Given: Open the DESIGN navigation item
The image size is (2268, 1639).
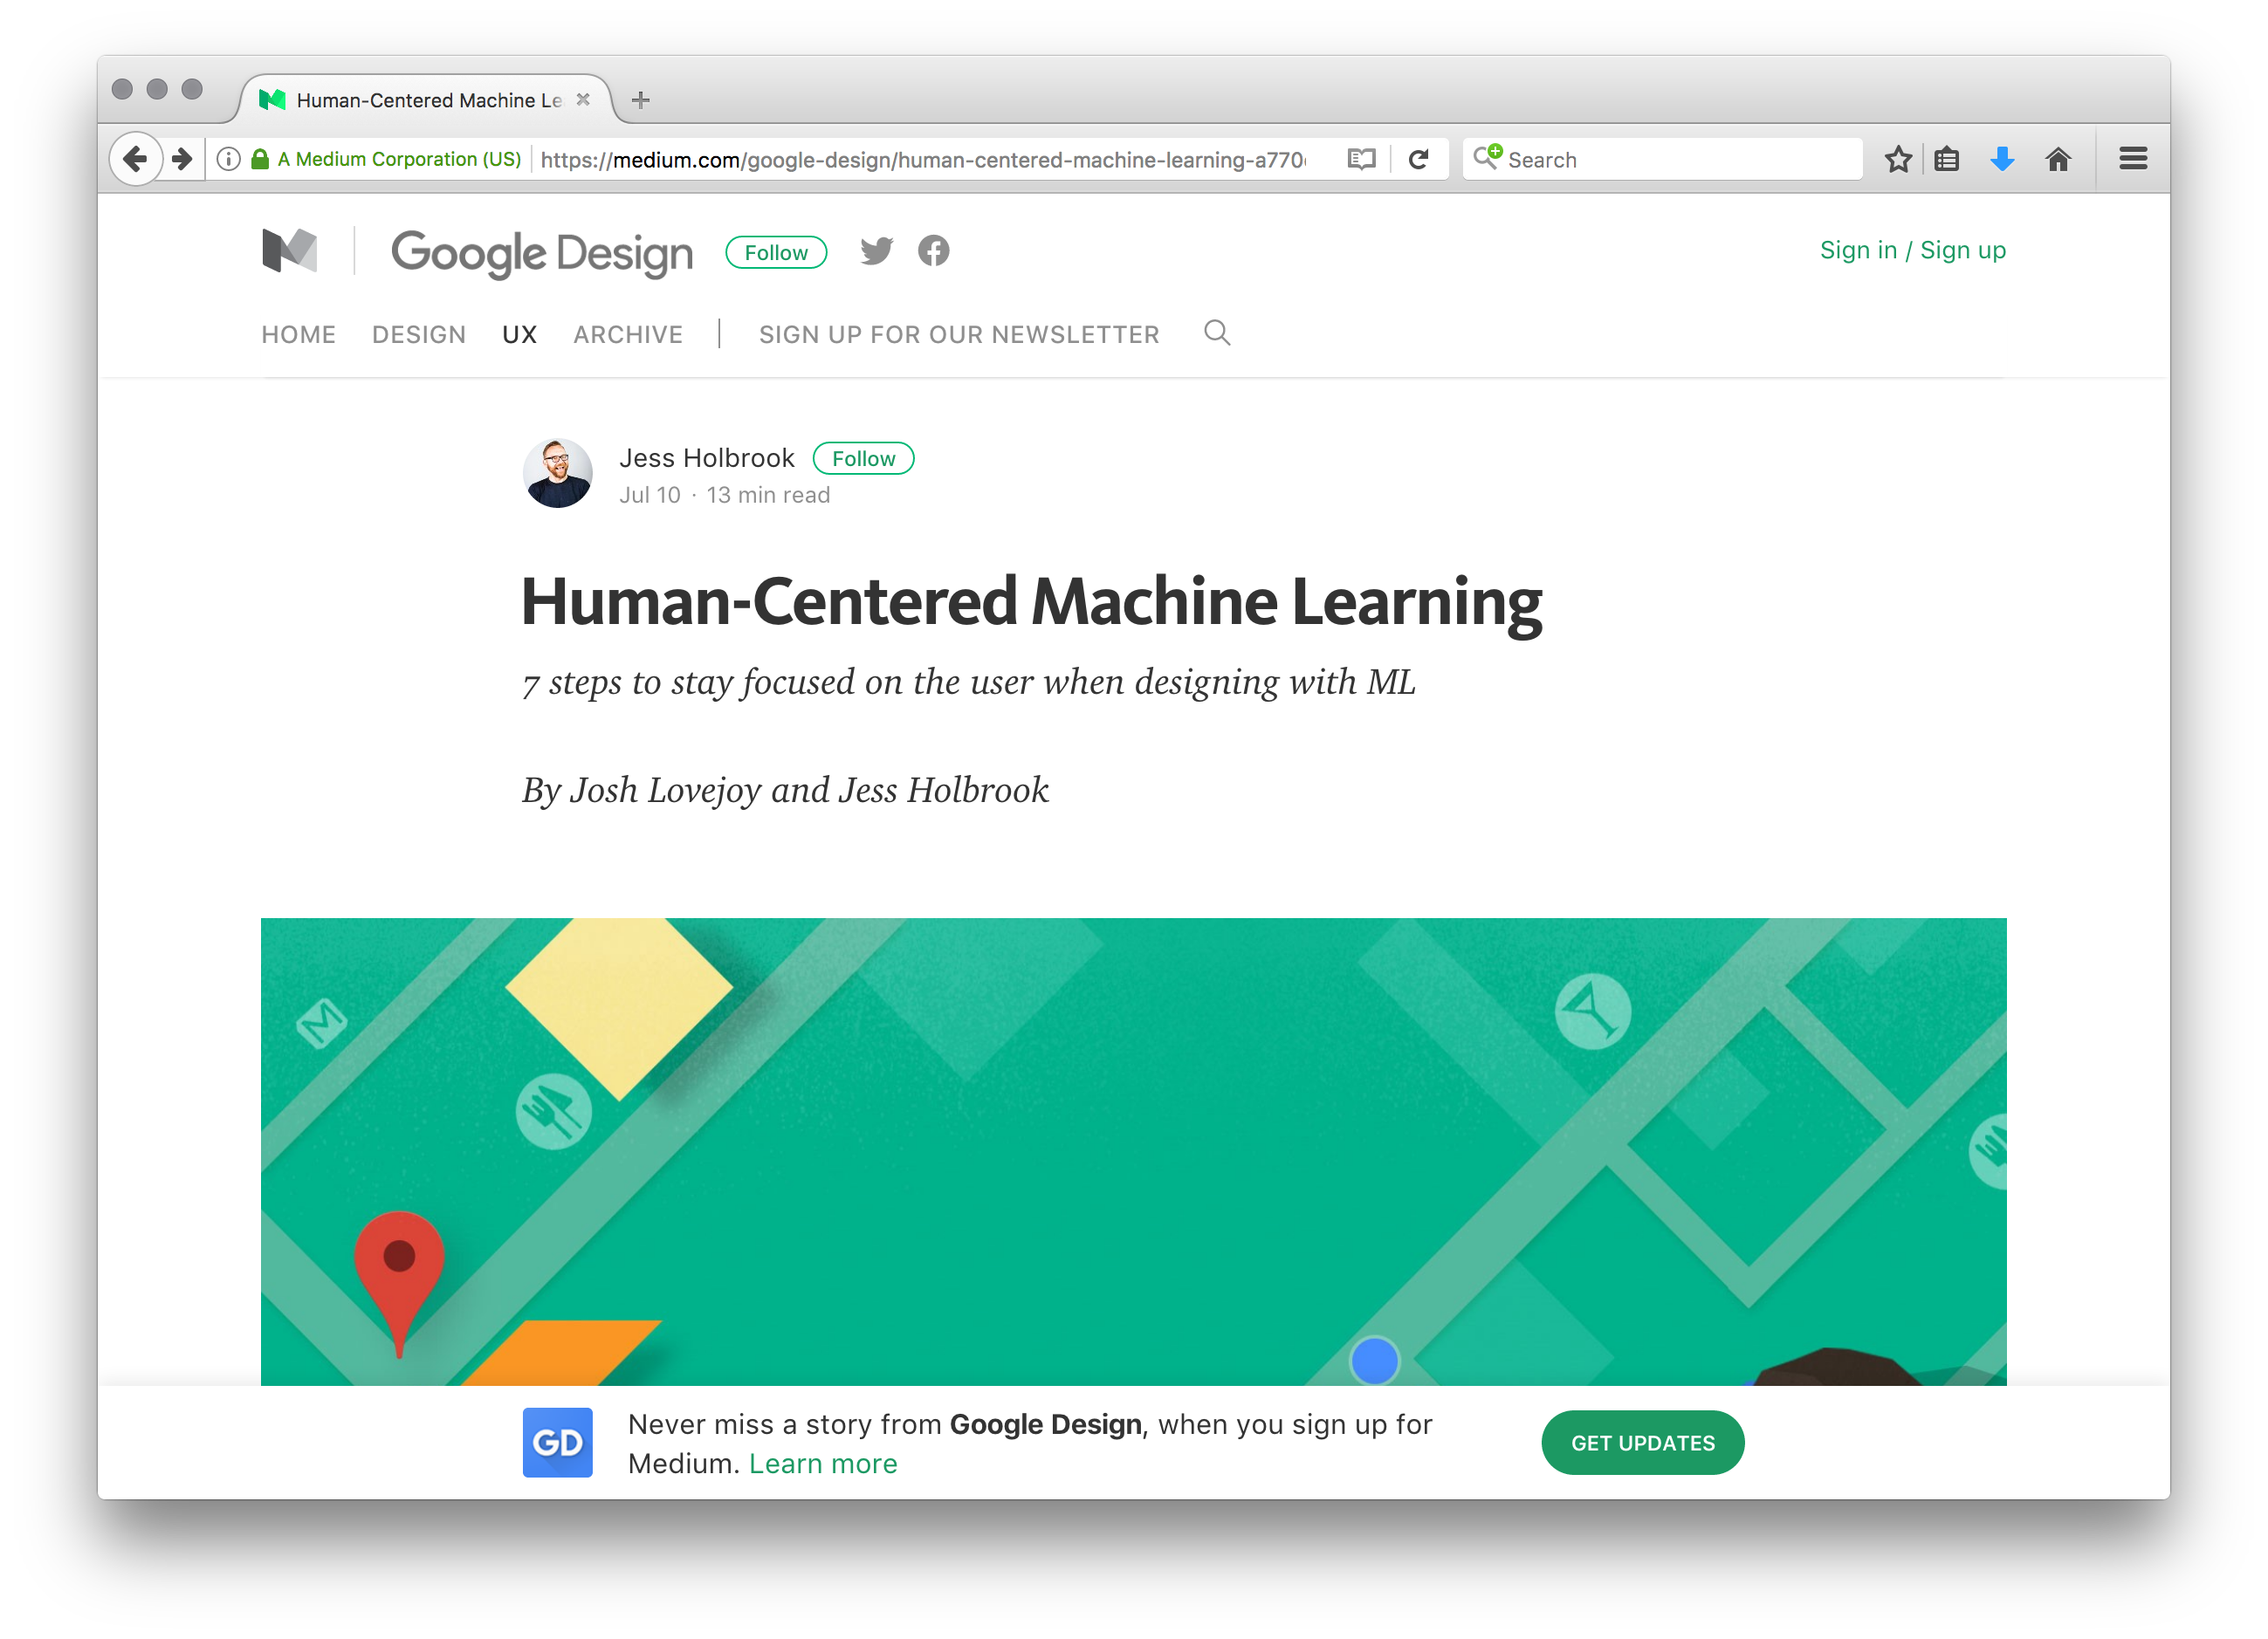Looking at the screenshot, I should (419, 334).
